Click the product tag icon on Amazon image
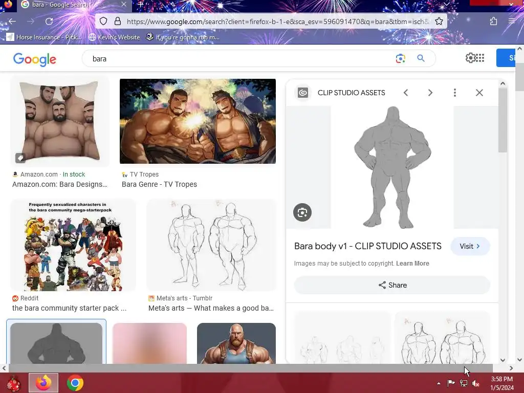The height and width of the screenshot is (393, 524). 20,158
